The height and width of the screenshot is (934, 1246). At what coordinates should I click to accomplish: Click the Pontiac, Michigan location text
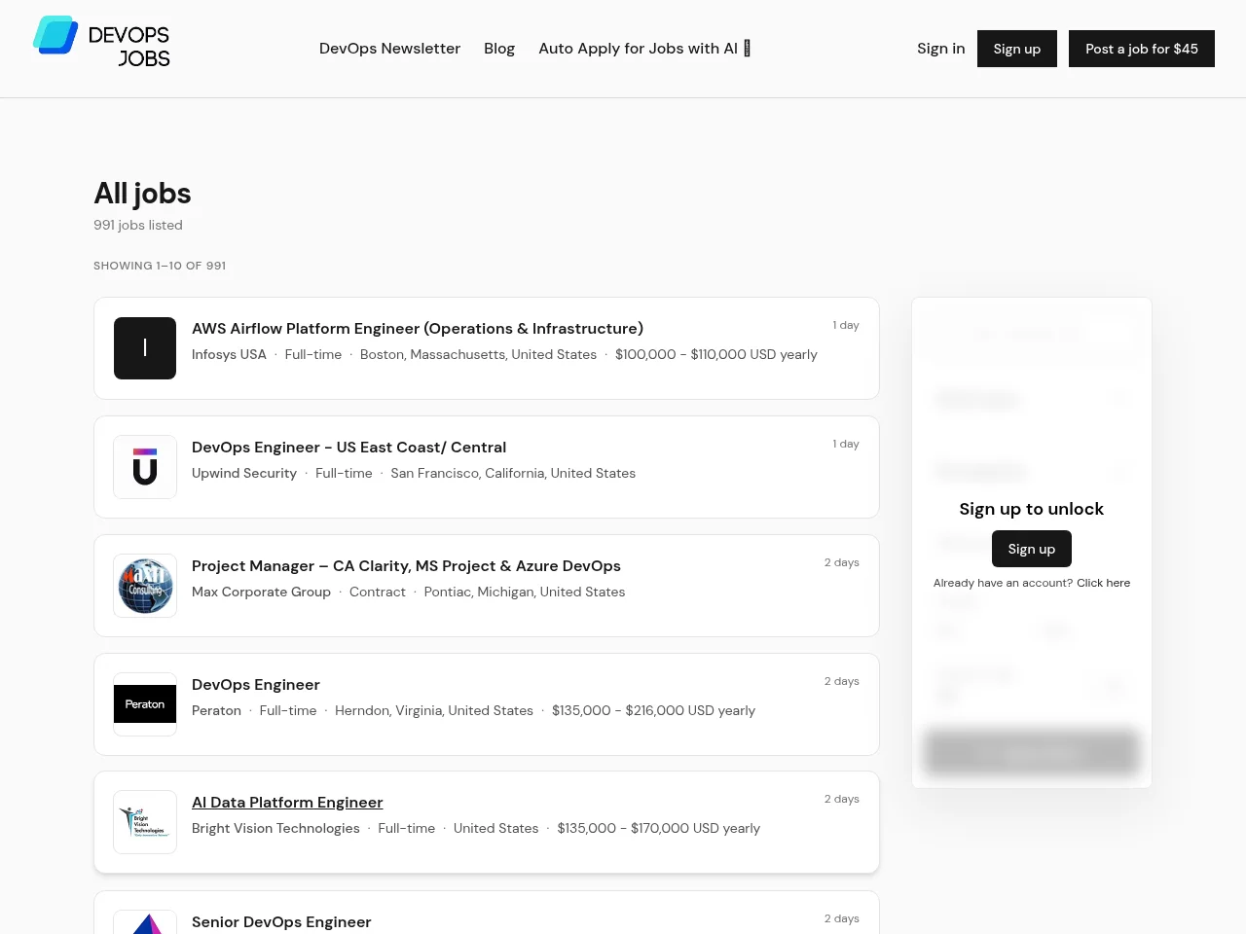525,593
